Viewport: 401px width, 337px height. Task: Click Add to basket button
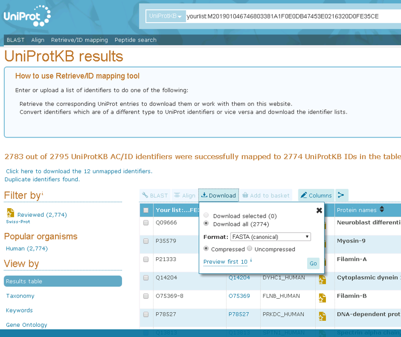click(266, 195)
